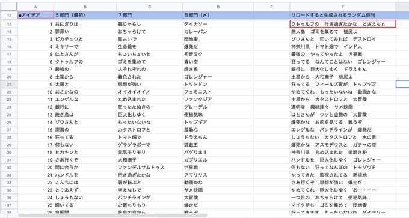Screen dimensions: 409x218
Task: Select haiku cell '道明寺 興味津々 サメ映画'
Action: [342, 107]
